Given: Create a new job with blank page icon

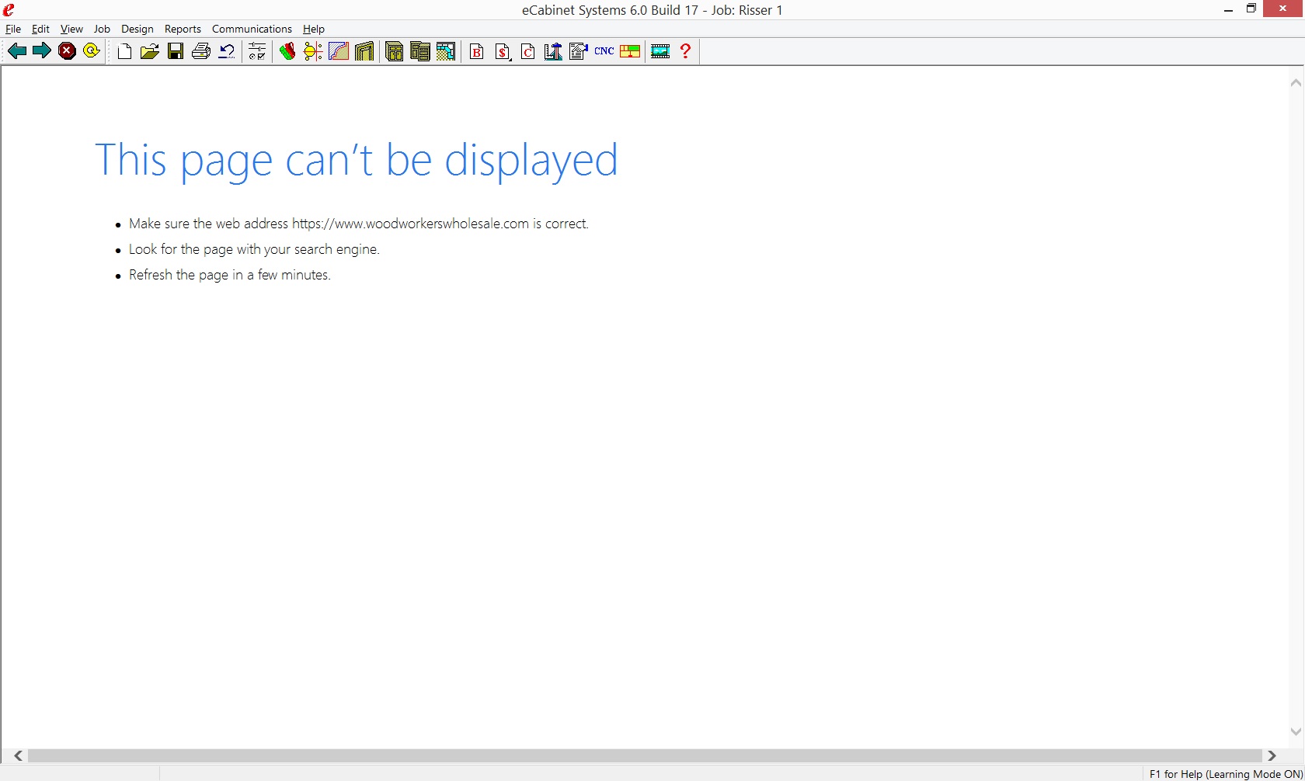Looking at the screenshot, I should [x=124, y=52].
